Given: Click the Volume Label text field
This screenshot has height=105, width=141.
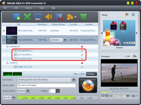Looking at the screenshot, I should tap(46, 85).
